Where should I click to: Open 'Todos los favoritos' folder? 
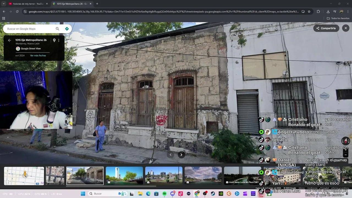pos(338,18)
